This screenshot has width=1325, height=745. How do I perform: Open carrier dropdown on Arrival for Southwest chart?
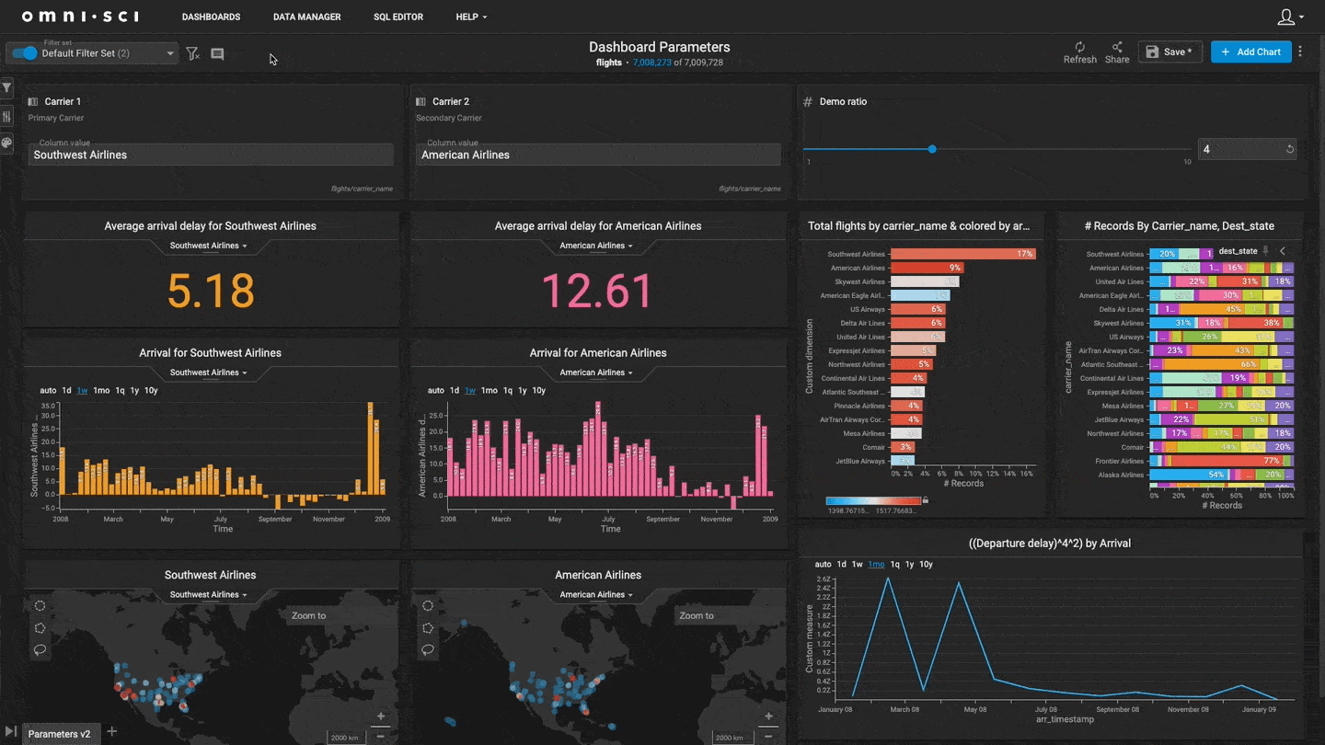click(x=209, y=372)
